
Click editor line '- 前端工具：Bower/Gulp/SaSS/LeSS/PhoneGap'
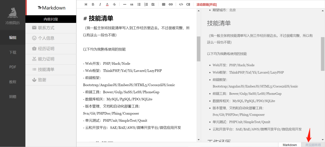pos(121,92)
